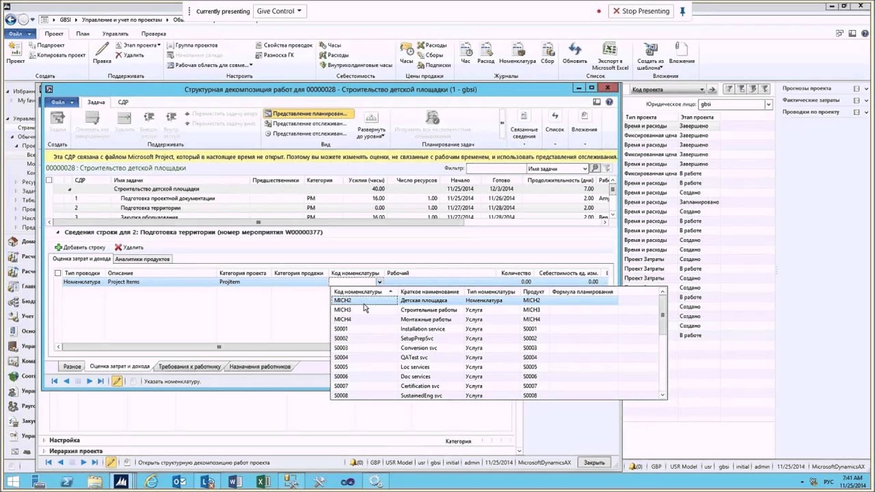The width and height of the screenshot is (875, 492).
Task: Open the Сбор journal icon
Action: (548, 53)
